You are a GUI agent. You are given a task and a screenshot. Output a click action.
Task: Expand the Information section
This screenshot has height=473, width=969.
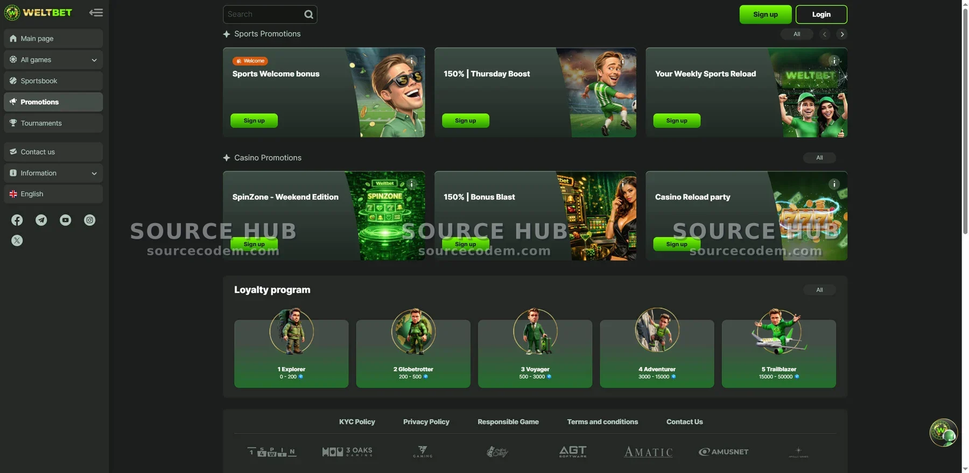pyautogui.click(x=53, y=173)
